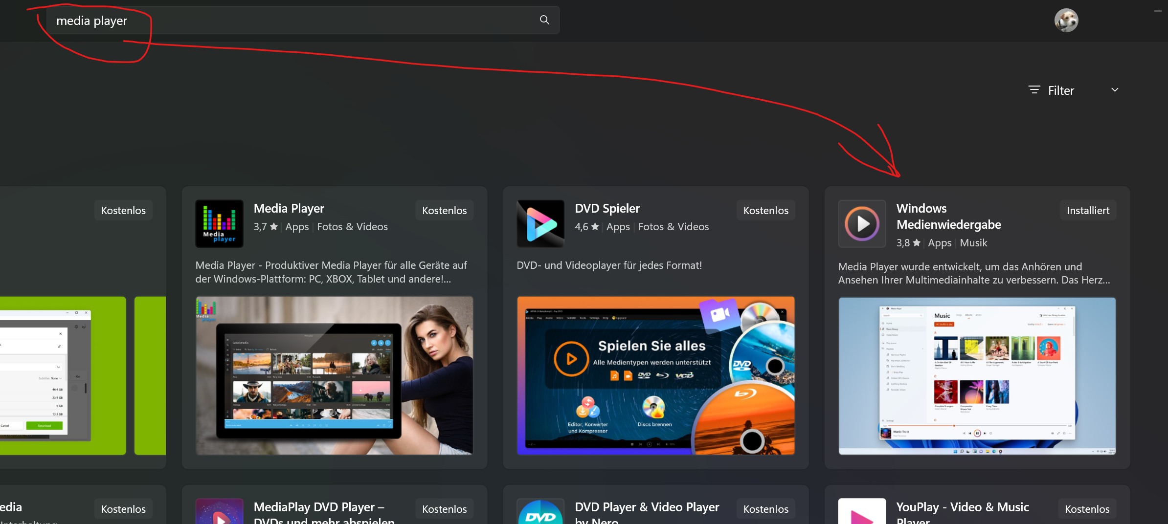1168x524 pixels.
Task: Click Kostenlos for MediaPlay DVD Player
Action: (x=444, y=509)
